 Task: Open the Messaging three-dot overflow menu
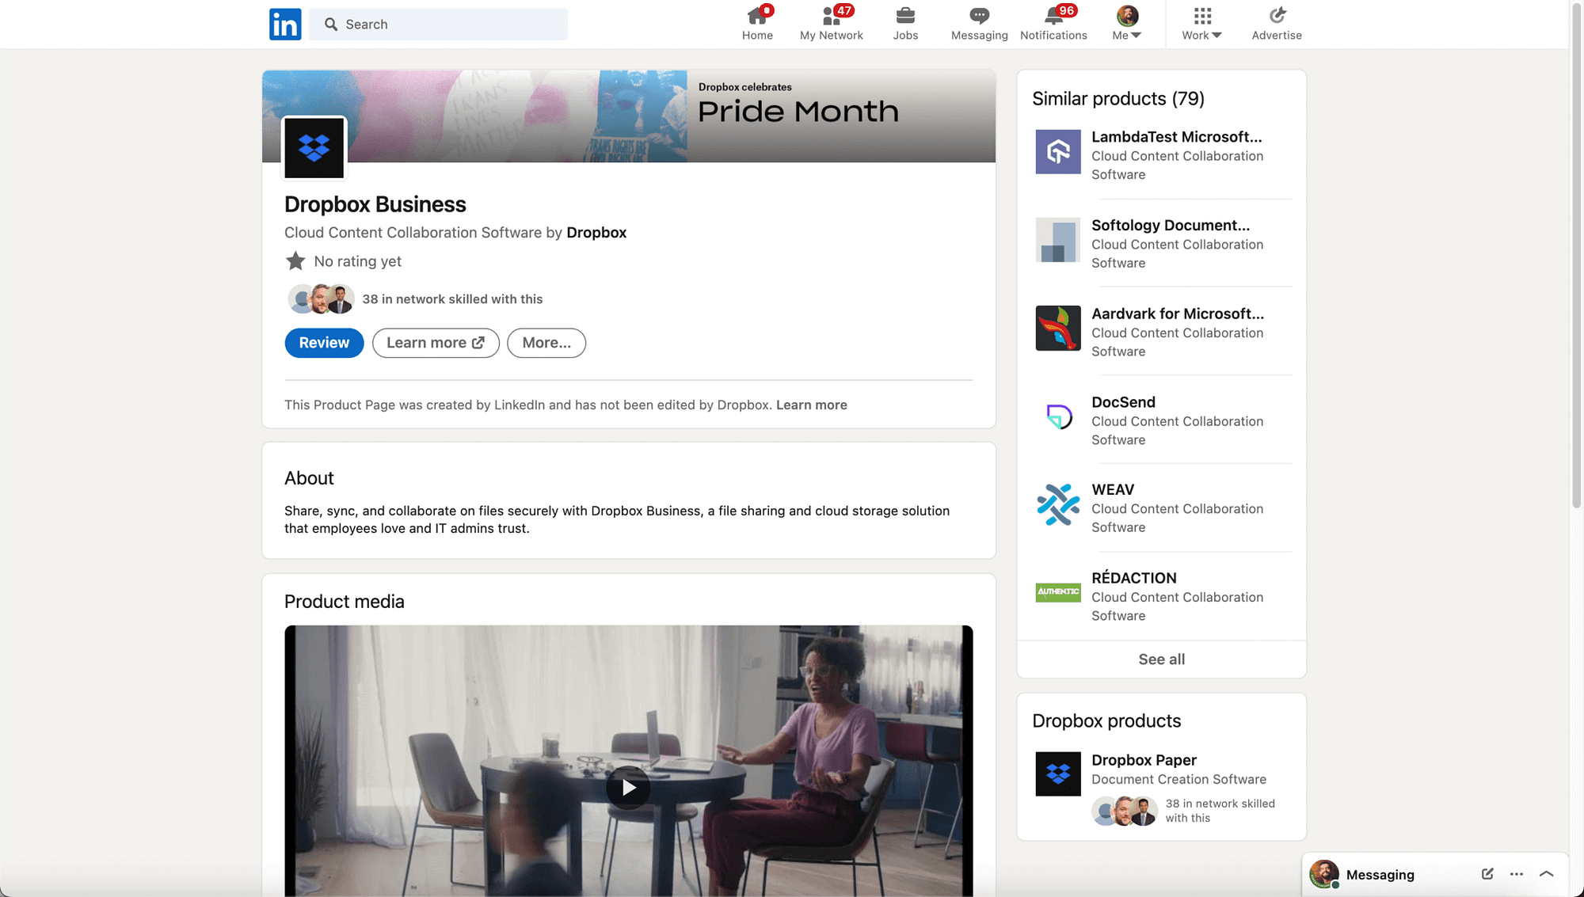[x=1516, y=874]
